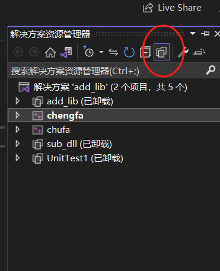The height and width of the screenshot is (271, 220).
Task: Expand the chengfa project node
Action: [18, 115]
